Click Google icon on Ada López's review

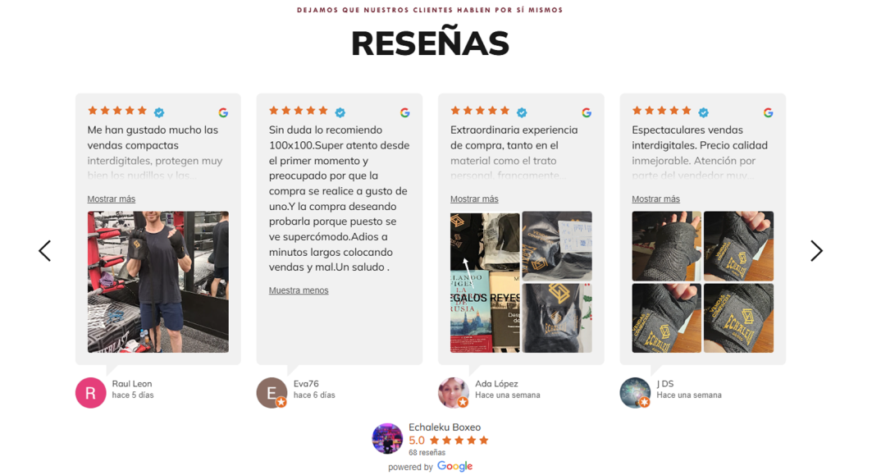[587, 113]
